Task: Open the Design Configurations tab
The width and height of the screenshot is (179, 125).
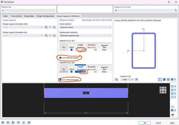Action: tap(45, 16)
